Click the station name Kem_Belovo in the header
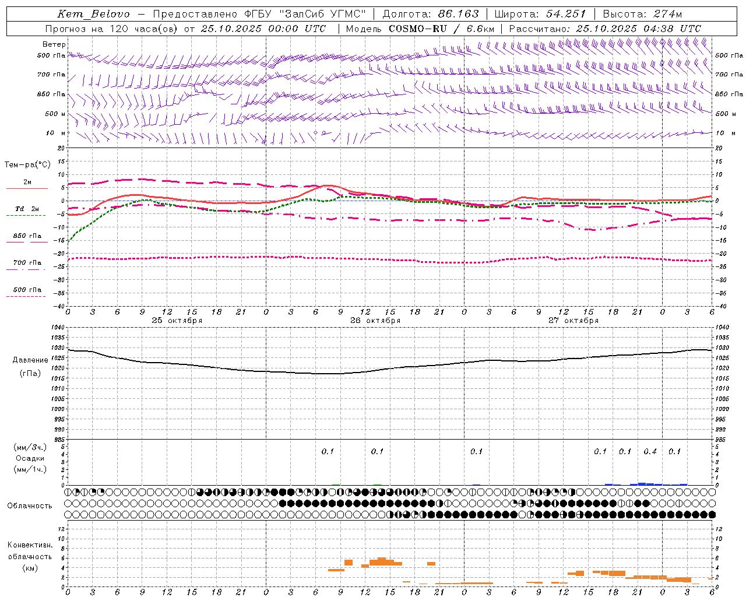Viewport: 746px width, 597px height. coord(94,14)
